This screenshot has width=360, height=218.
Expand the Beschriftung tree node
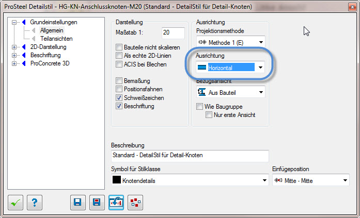pyautogui.click(x=14, y=56)
